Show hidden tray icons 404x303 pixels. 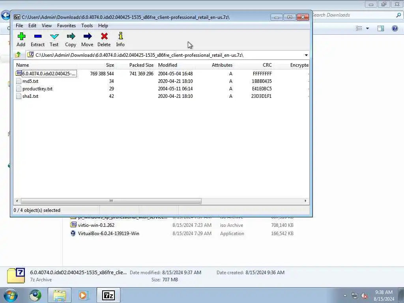click(x=345, y=296)
